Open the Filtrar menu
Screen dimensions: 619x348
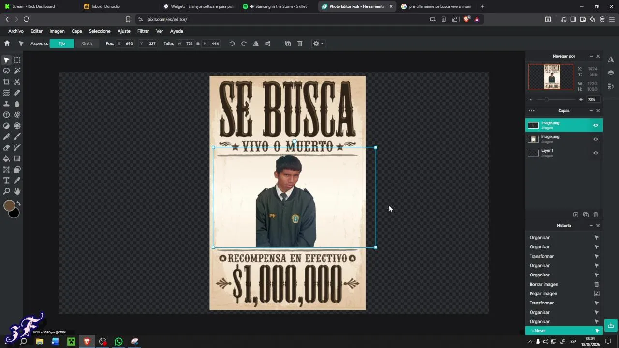[x=143, y=31]
